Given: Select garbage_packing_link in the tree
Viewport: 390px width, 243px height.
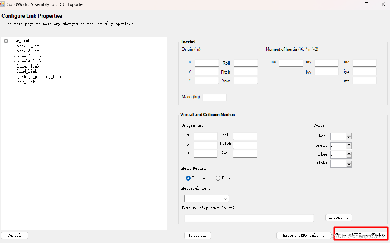Looking at the screenshot, I should pyautogui.click(x=39, y=76).
